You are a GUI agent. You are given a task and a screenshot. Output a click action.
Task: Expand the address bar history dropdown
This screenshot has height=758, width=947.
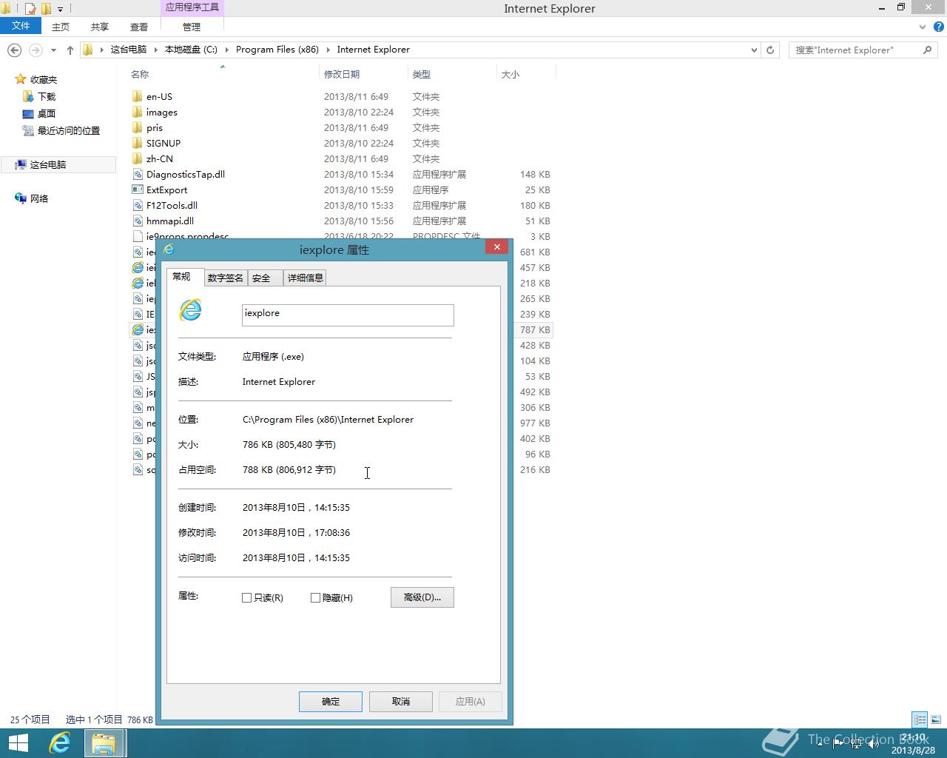(754, 50)
